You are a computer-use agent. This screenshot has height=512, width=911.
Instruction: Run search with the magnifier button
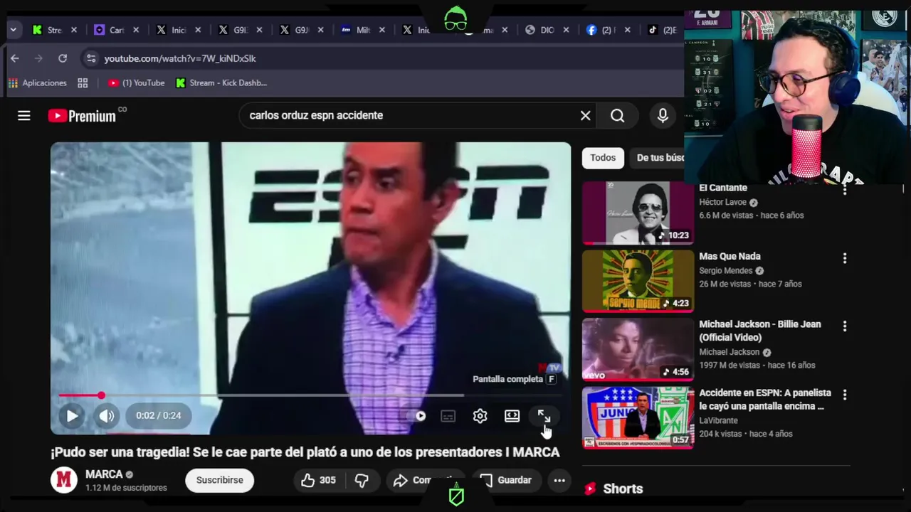(617, 115)
